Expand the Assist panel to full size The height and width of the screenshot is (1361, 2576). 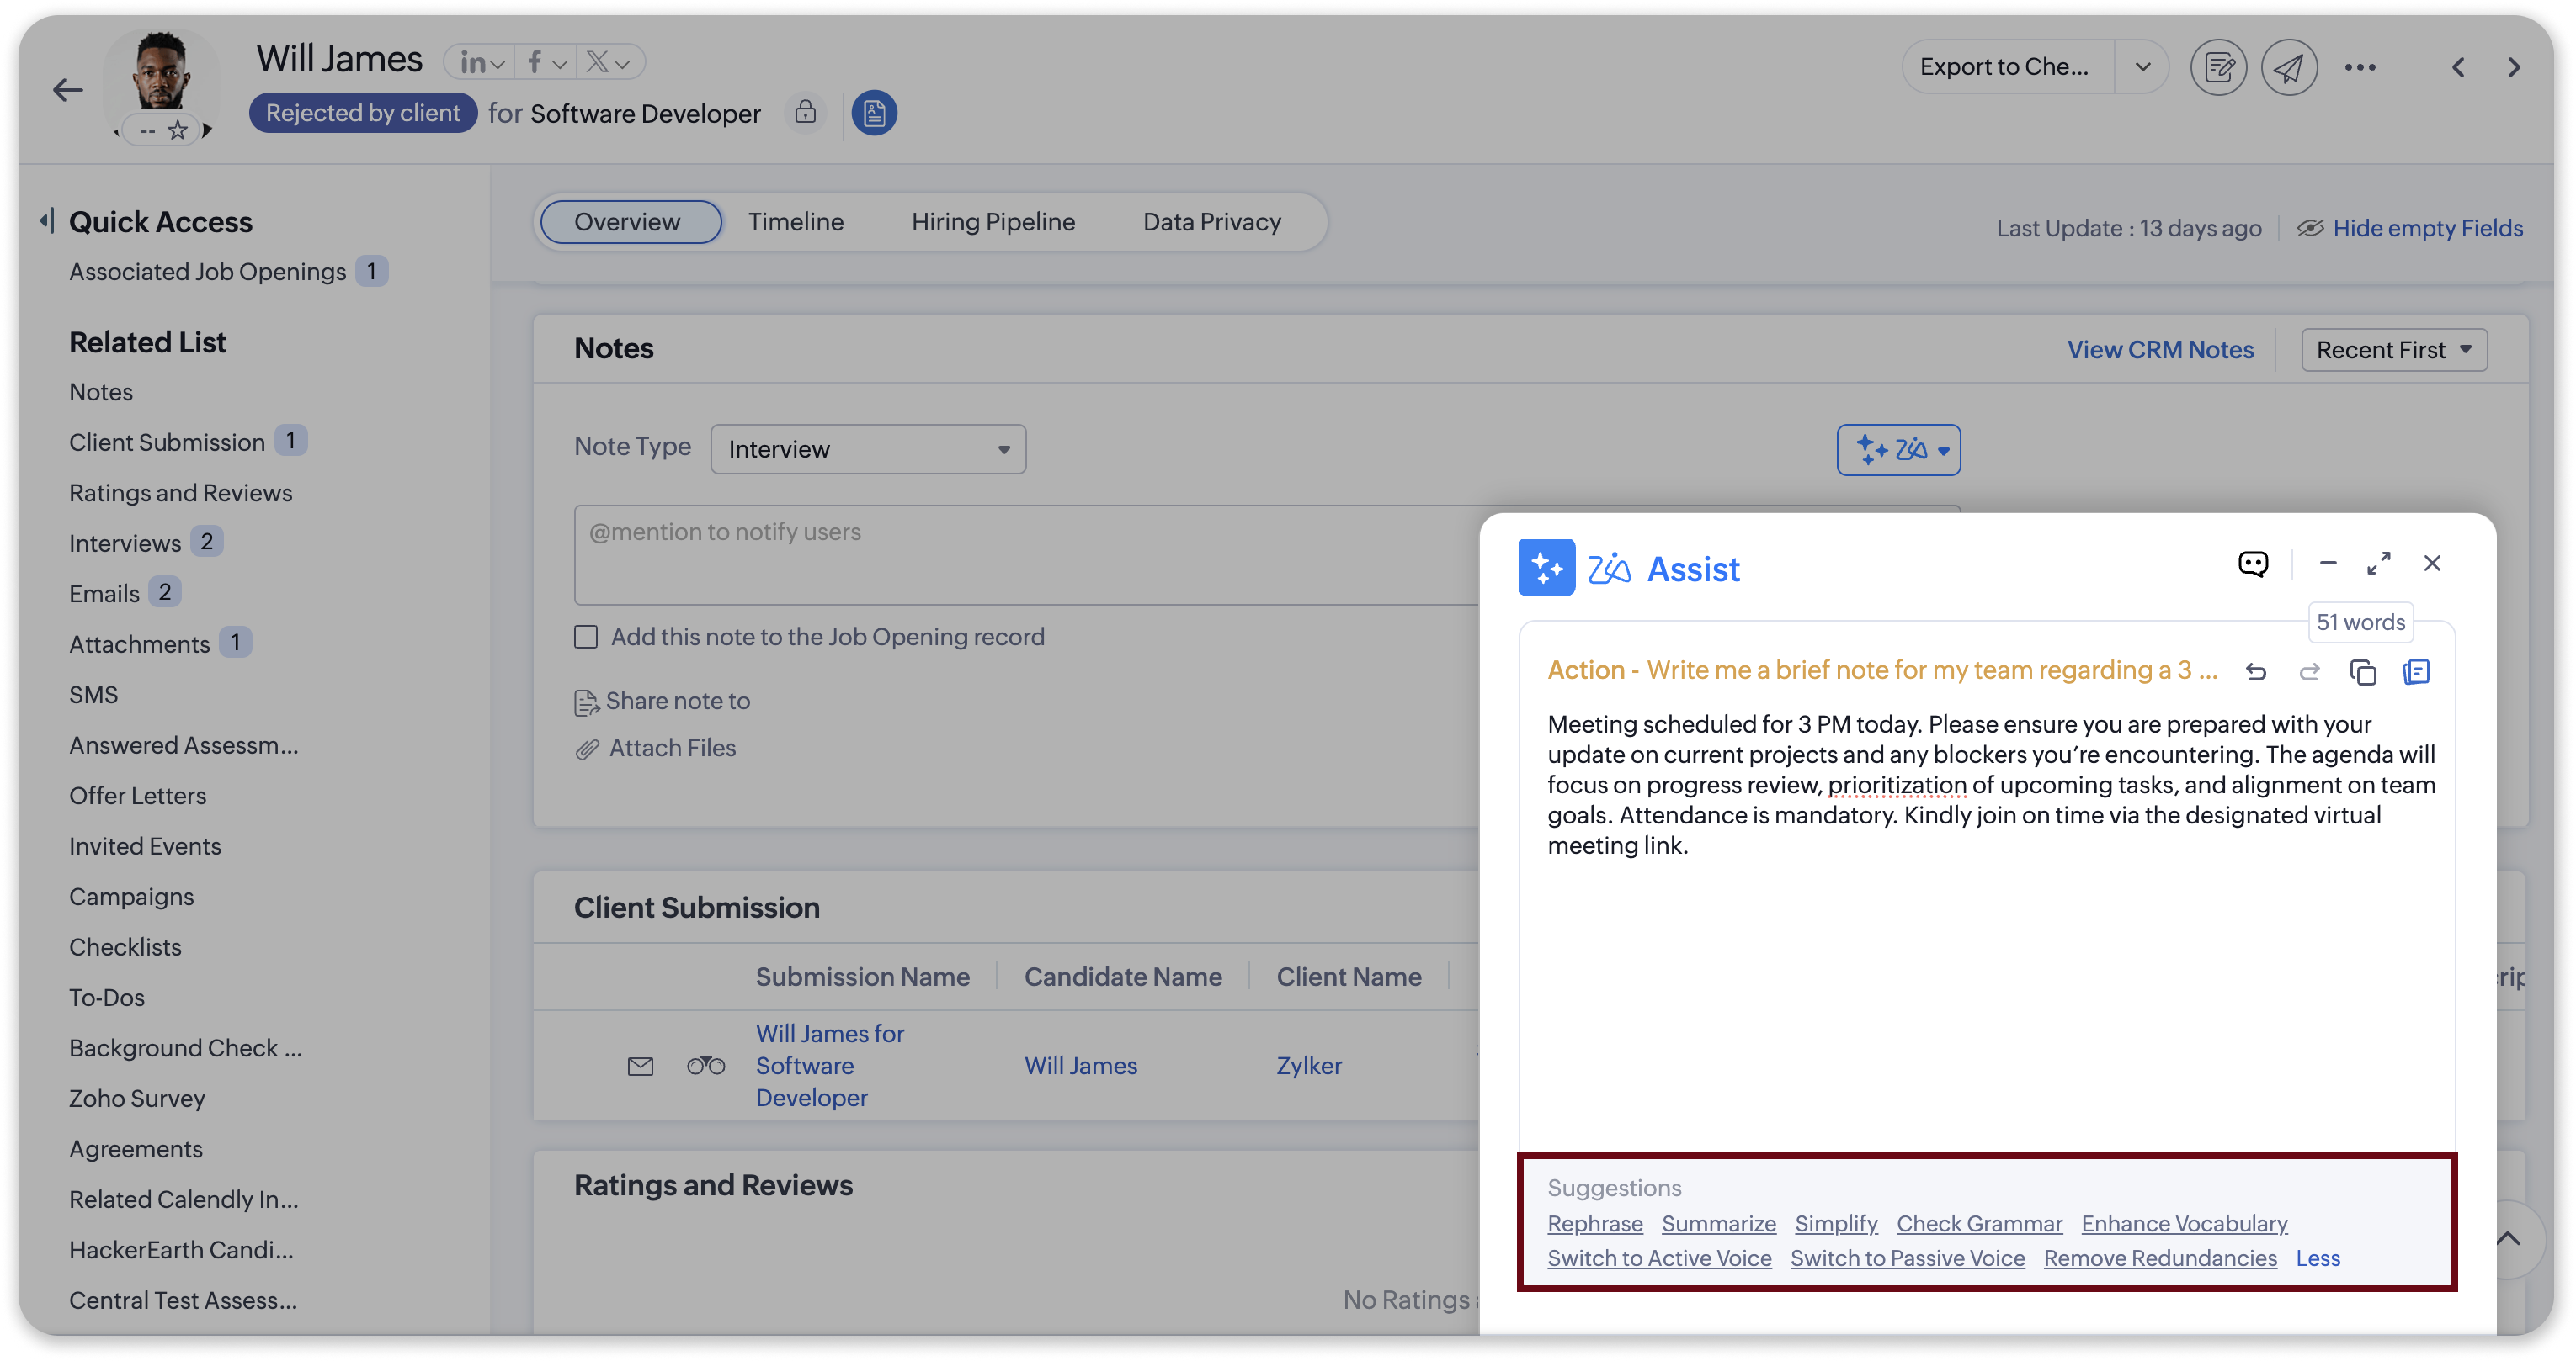pos(2379,564)
